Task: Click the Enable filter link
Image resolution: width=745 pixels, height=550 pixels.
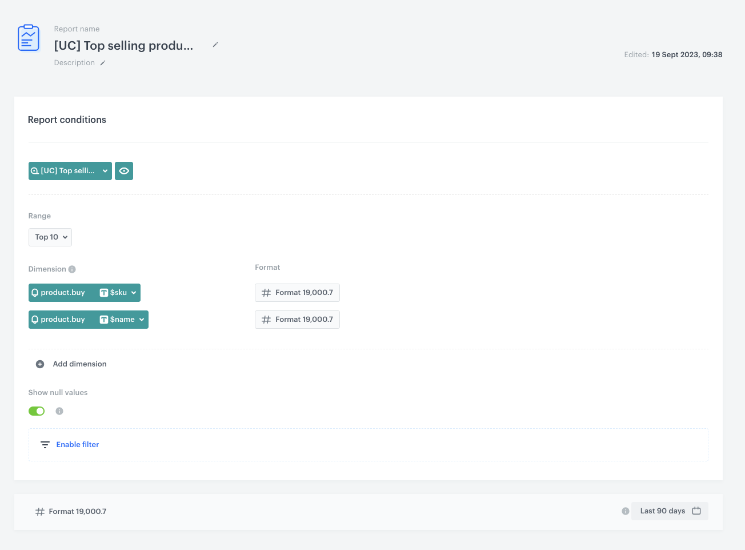Action: tap(78, 445)
